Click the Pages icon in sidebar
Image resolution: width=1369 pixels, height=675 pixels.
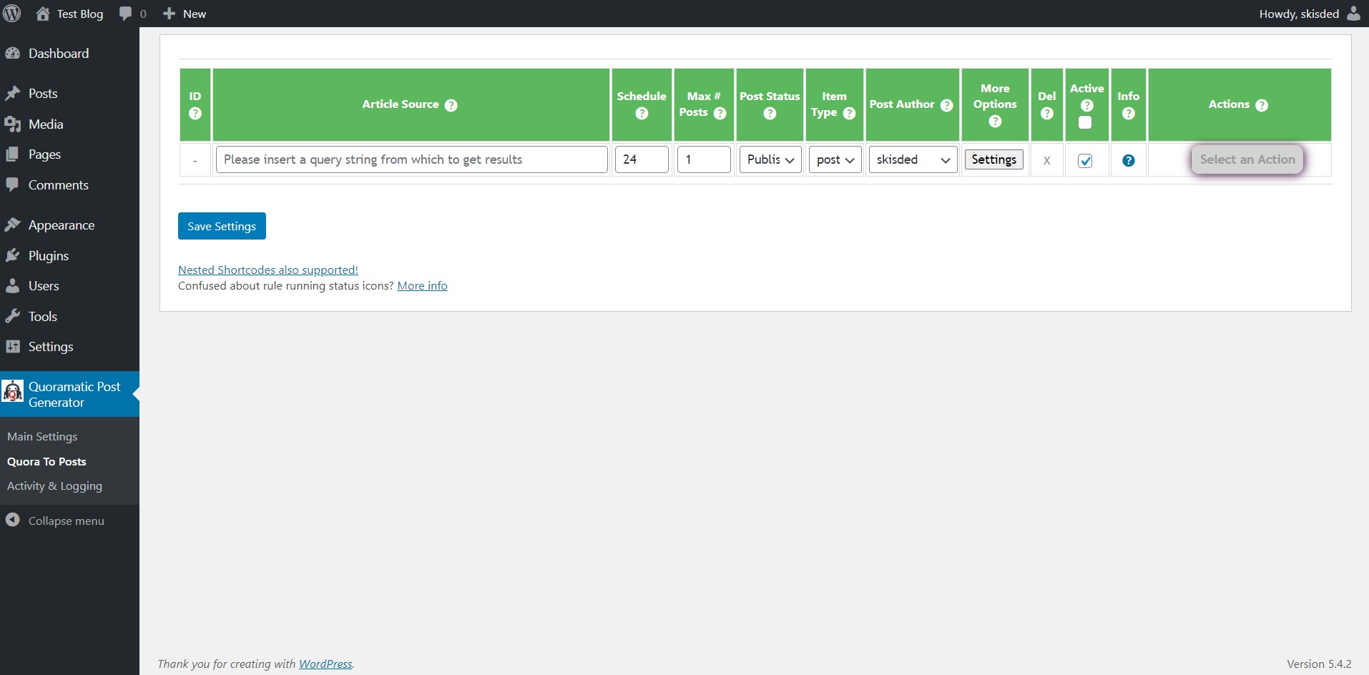coord(12,154)
